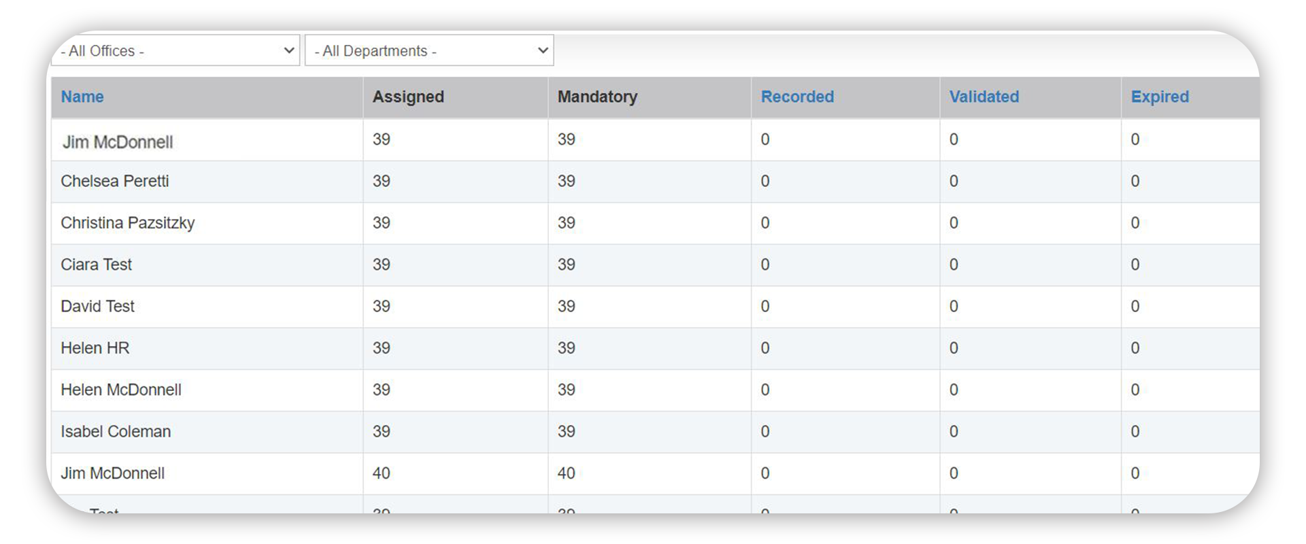Select Christina Pazsitzky row name
Viewport: 1306px width, 544px height.
click(x=128, y=223)
